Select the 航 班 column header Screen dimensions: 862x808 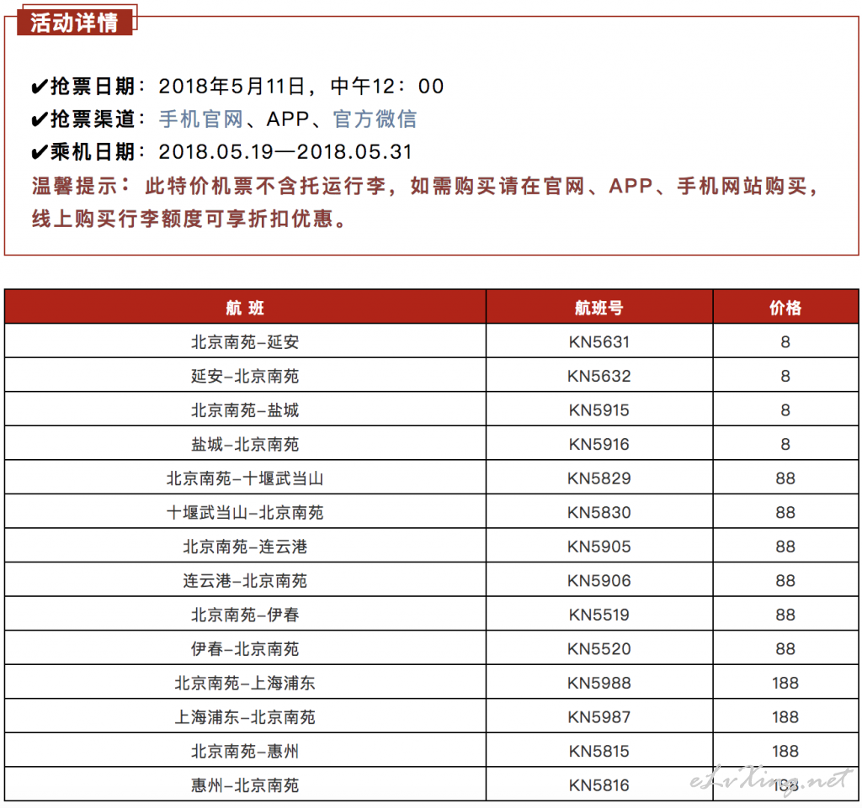(x=245, y=308)
